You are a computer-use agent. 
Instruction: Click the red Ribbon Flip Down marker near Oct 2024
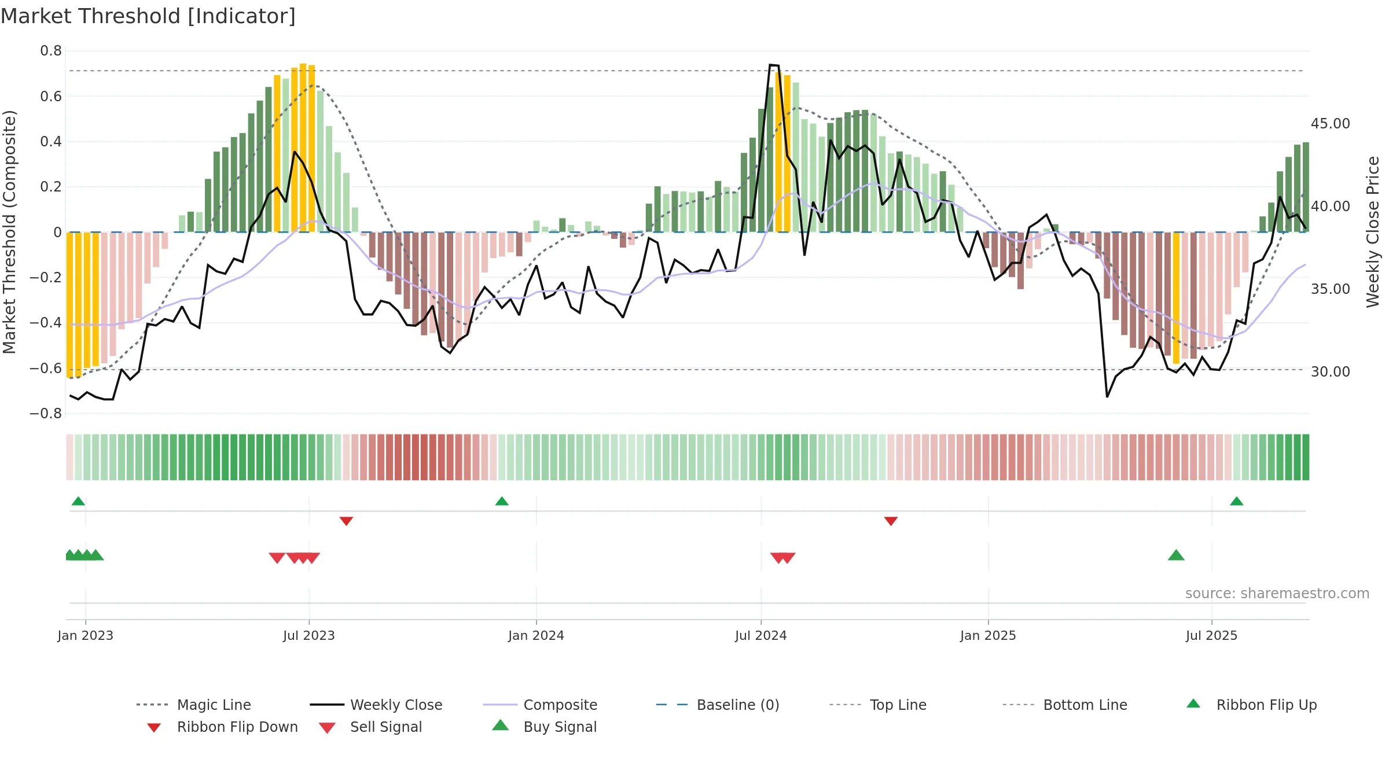891,521
